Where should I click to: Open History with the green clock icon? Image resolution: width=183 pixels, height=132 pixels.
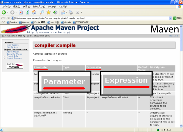(x=55, y=12)
